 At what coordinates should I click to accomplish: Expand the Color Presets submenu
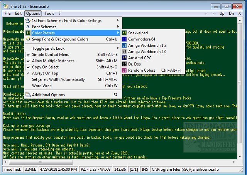click(x=73, y=33)
